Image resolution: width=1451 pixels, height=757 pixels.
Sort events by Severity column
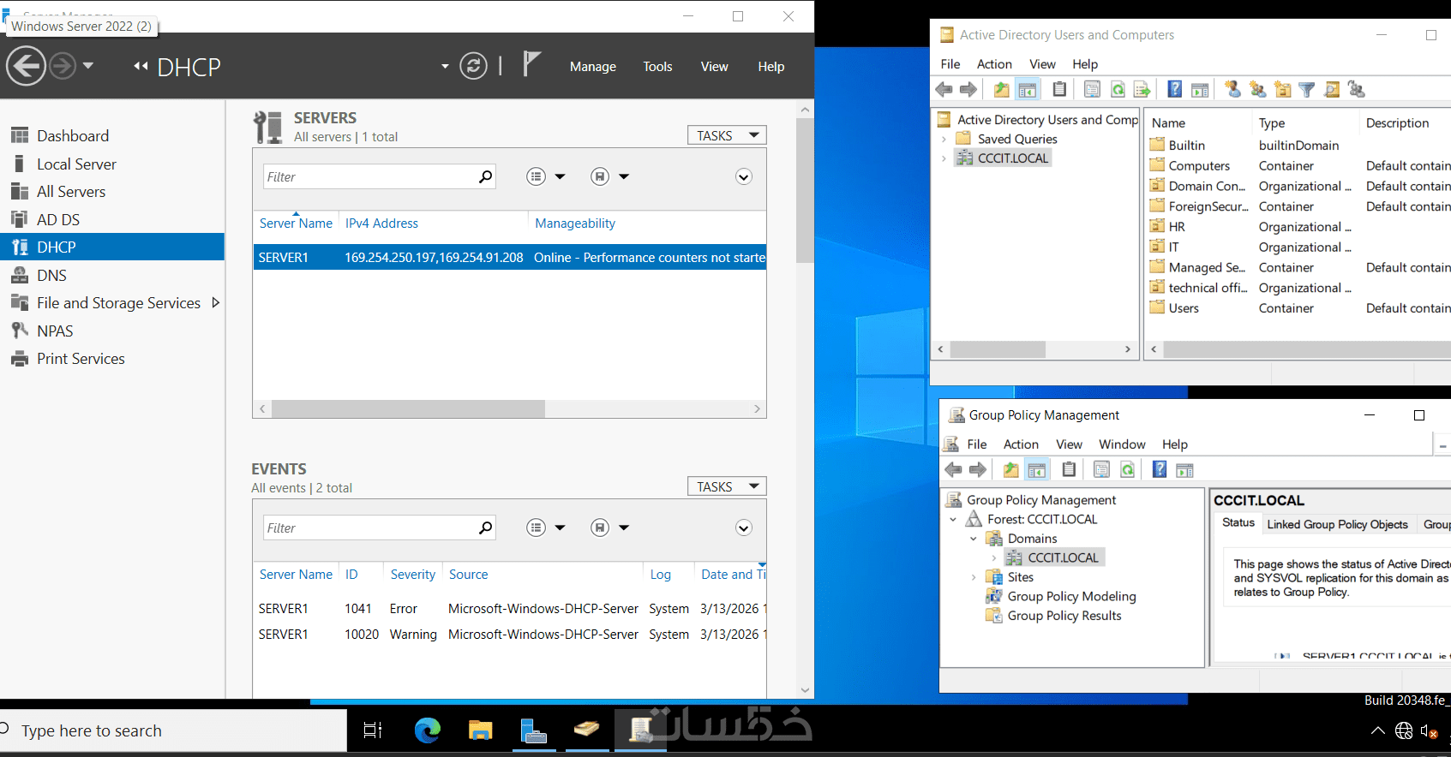[x=413, y=575]
